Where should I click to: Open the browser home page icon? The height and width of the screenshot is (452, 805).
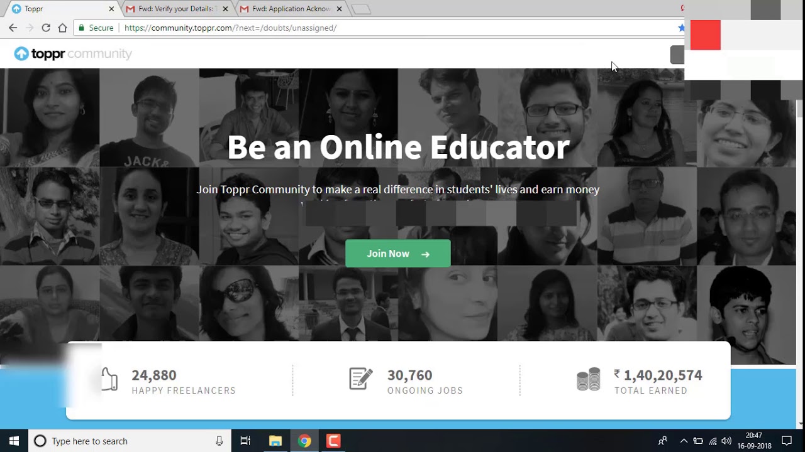(x=62, y=28)
